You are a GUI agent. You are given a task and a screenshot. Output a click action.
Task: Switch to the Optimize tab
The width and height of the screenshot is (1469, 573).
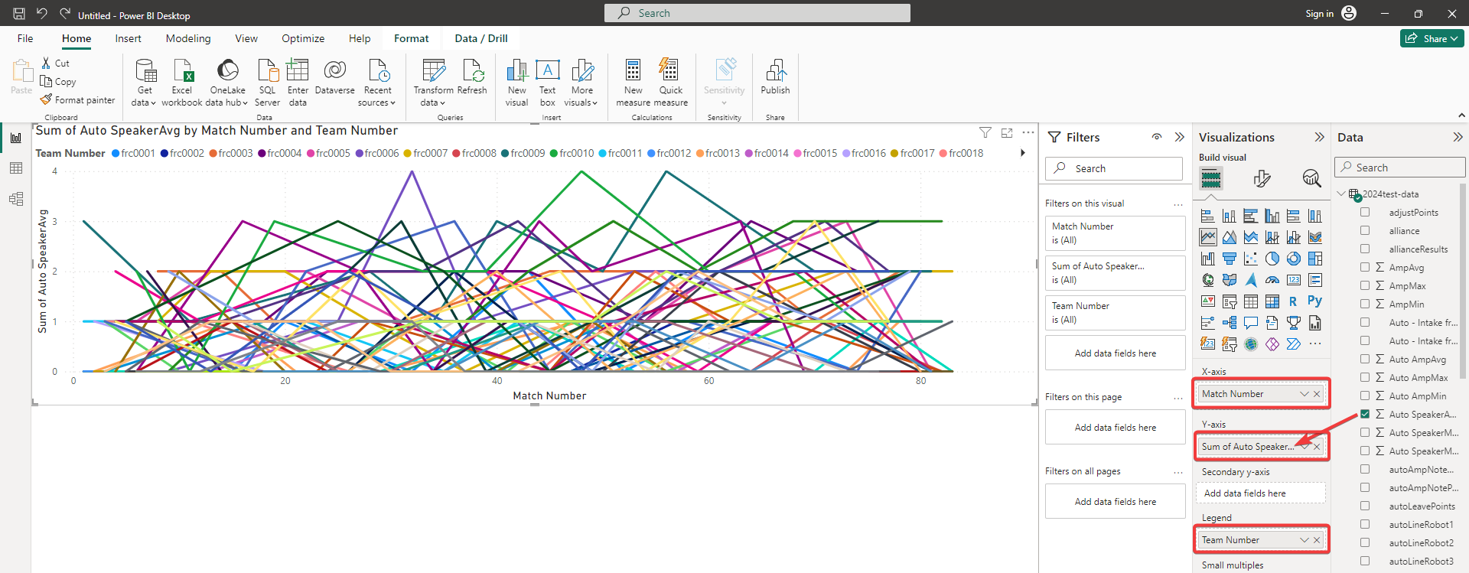[x=303, y=38]
